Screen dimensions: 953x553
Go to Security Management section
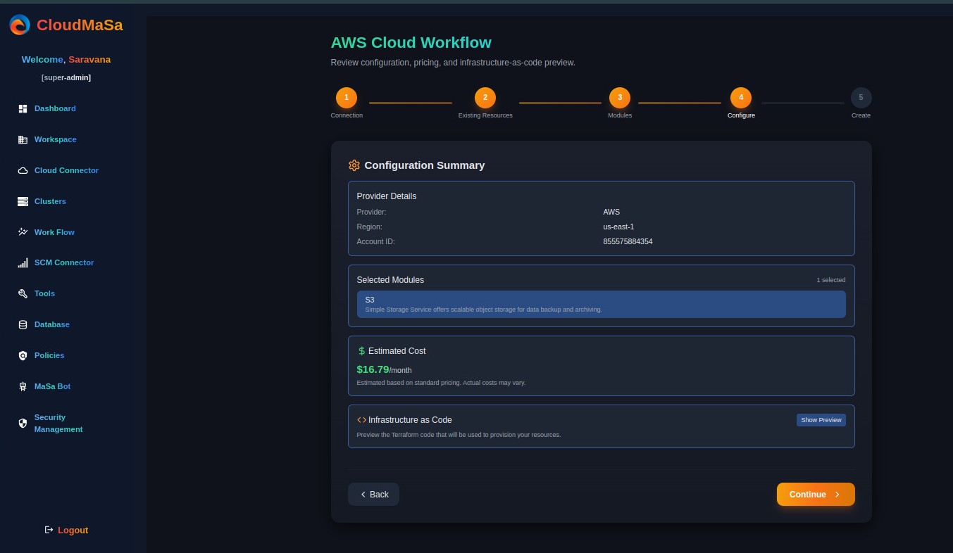58,423
